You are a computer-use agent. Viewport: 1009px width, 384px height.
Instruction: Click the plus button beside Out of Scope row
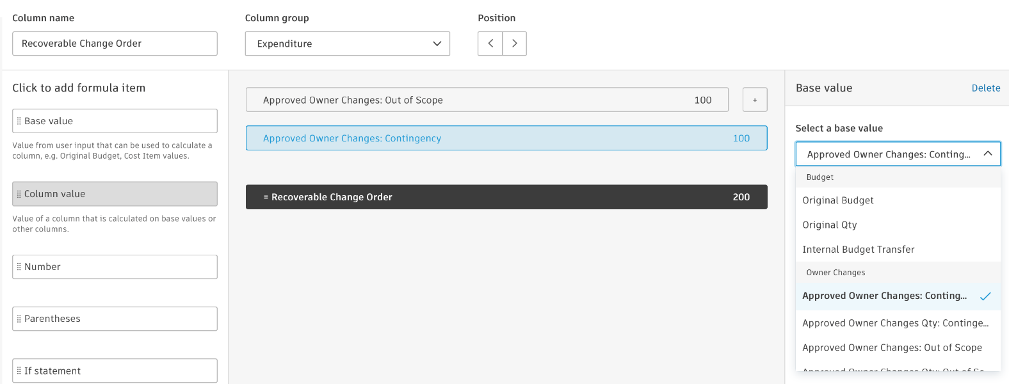pyautogui.click(x=755, y=100)
